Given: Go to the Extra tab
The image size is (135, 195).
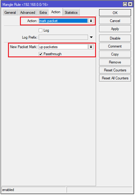Looking at the screenshot, I should click(x=43, y=13).
